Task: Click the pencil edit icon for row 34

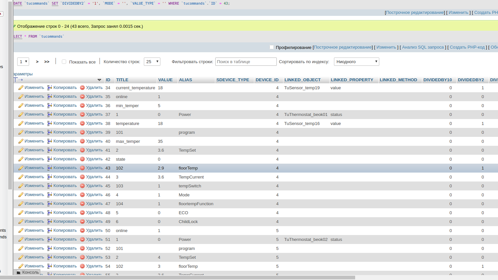Action: point(21,88)
